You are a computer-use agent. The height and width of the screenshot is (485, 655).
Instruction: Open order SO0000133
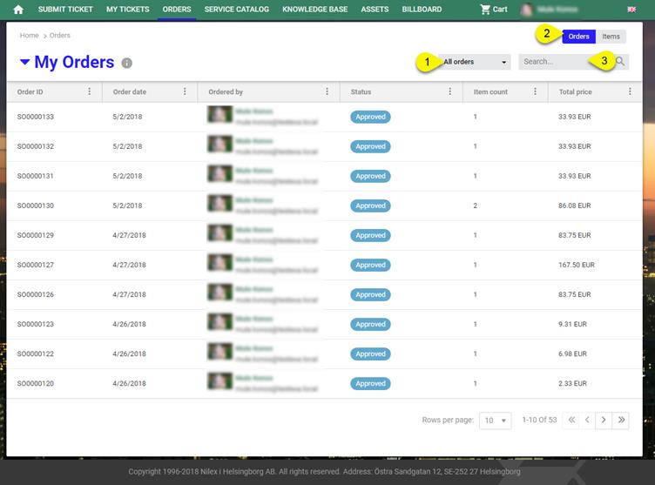click(36, 117)
